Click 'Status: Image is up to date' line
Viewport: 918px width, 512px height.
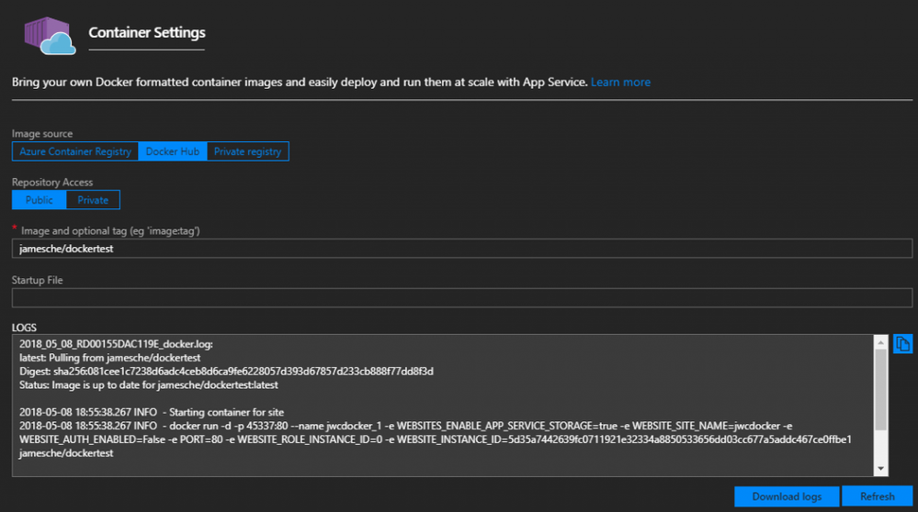149,385
